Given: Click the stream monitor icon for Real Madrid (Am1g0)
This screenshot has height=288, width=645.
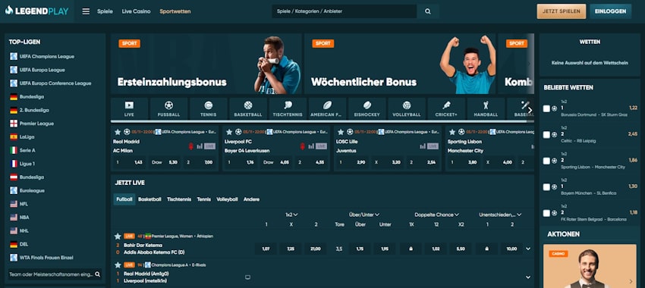Looking at the screenshot, I should click(x=247, y=277).
